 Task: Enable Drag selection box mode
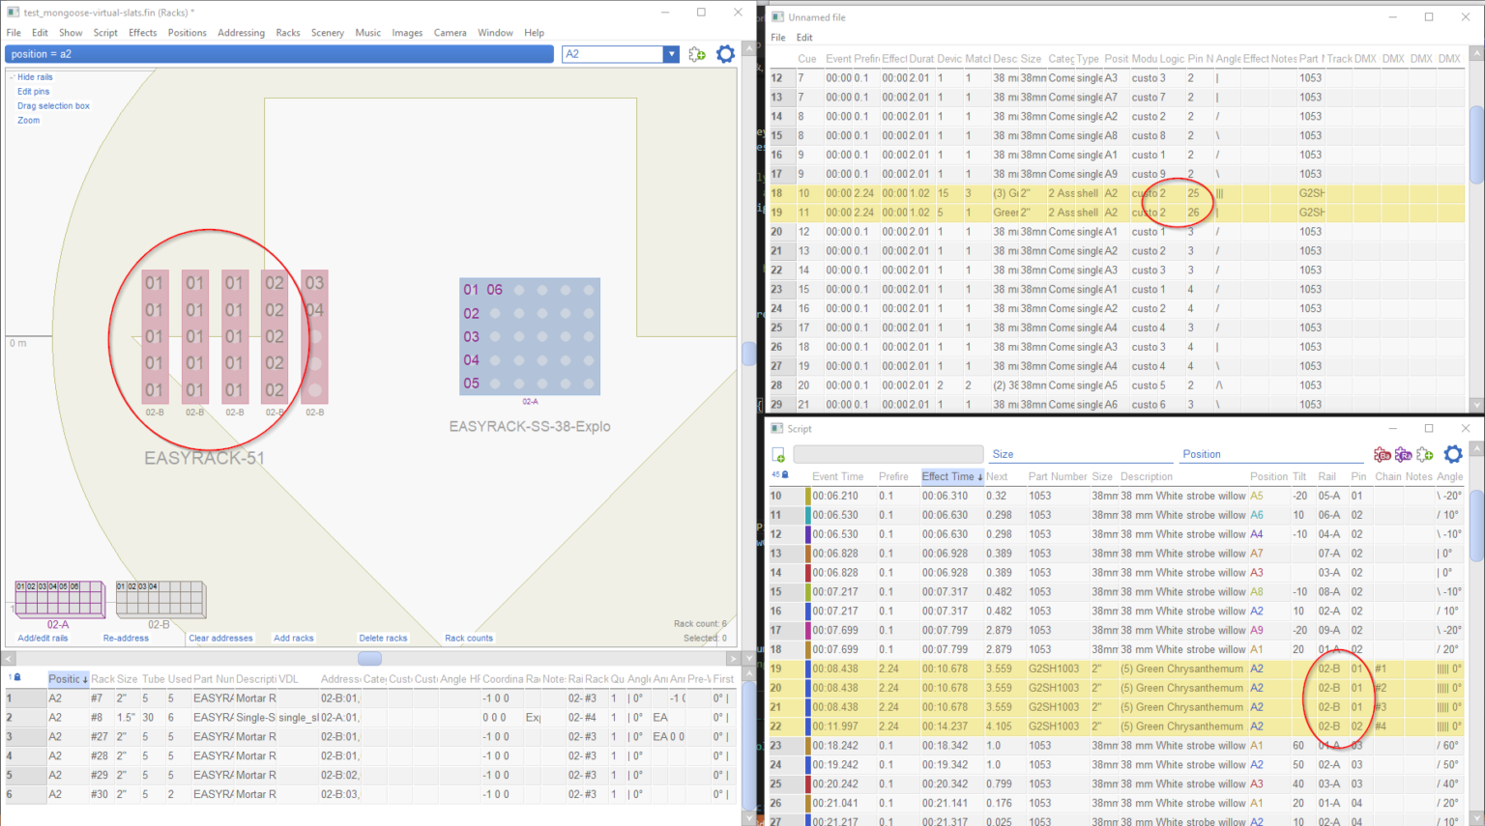[x=53, y=106]
